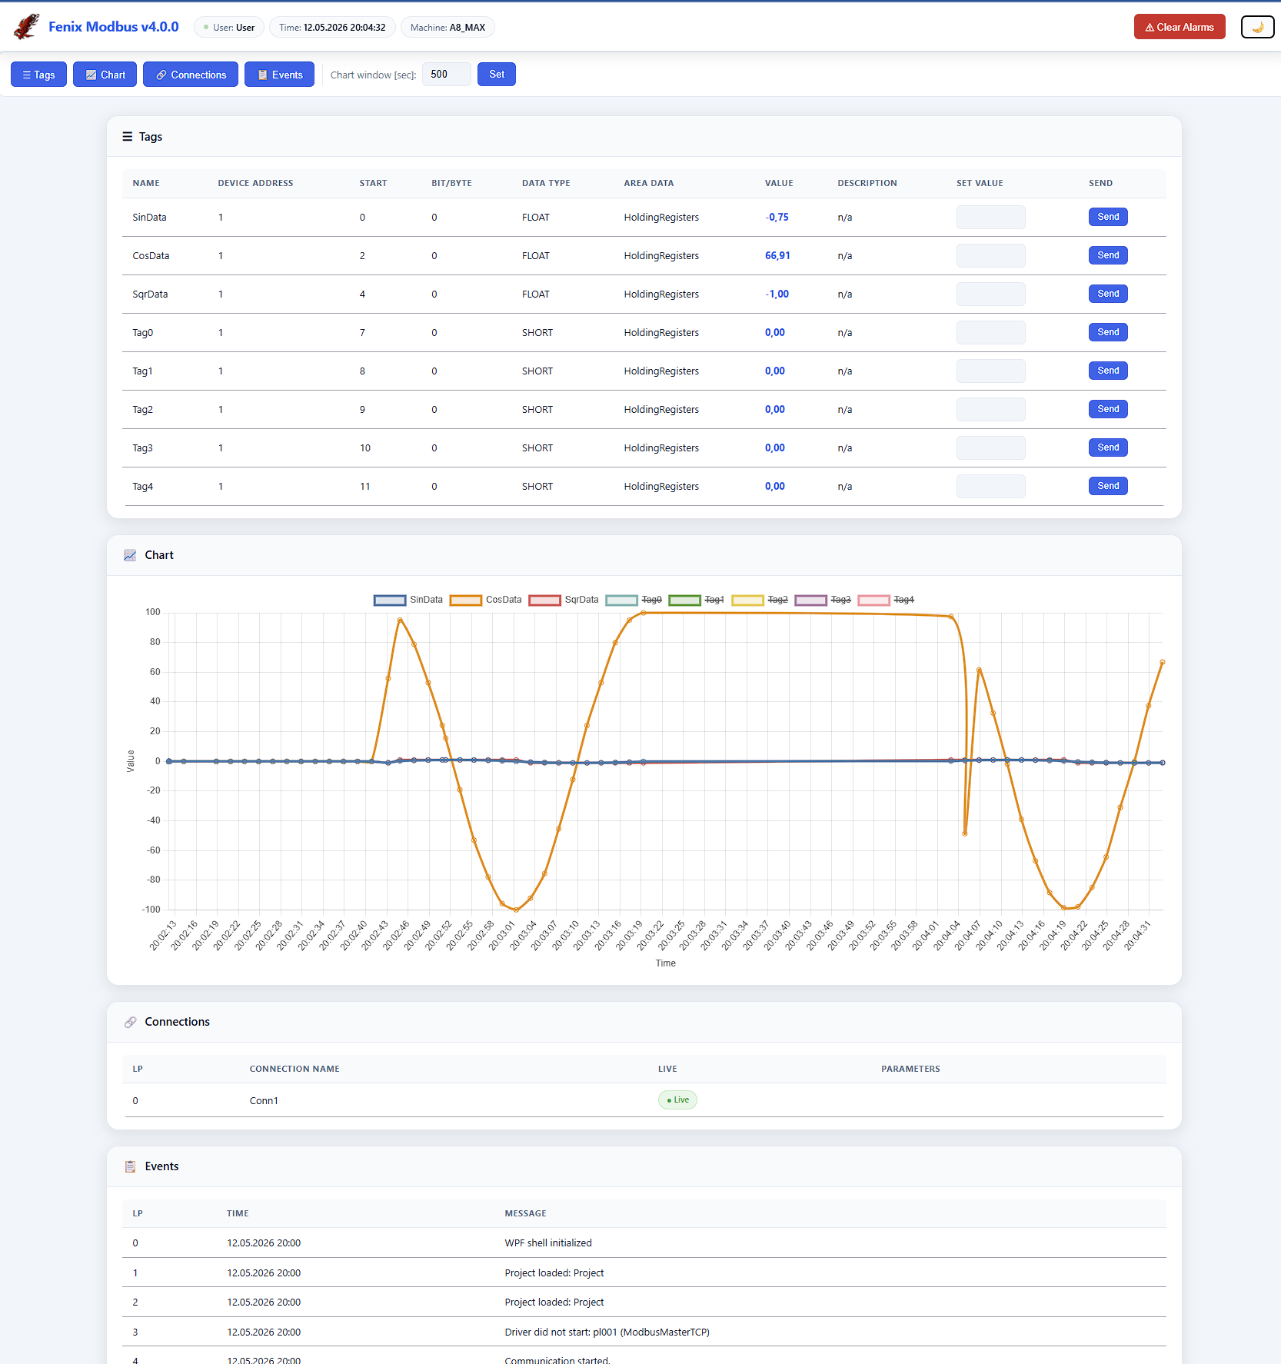Open the Chart section from the toolbar
The width and height of the screenshot is (1281, 1364).
coord(105,75)
